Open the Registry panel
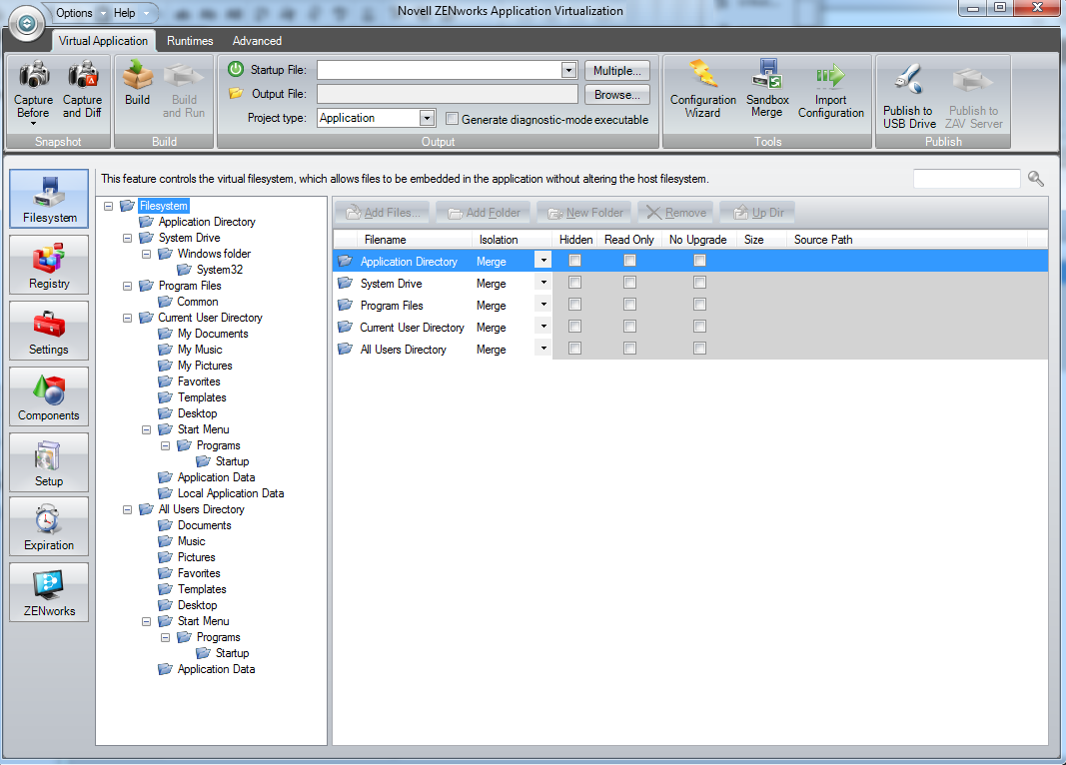 (48, 264)
